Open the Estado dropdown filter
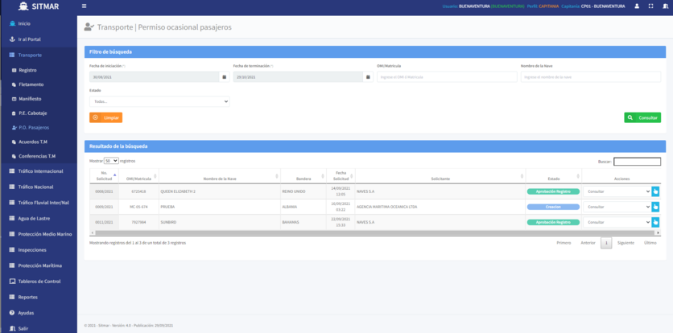Viewport: 673px width, 333px height. (159, 101)
